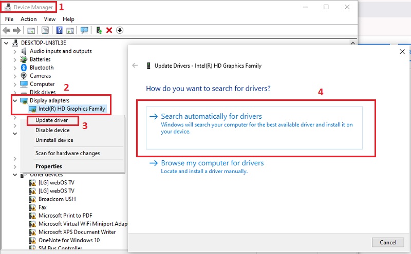
Task: Click the scrollbar up arrow in device tree
Action: (x=353, y=43)
